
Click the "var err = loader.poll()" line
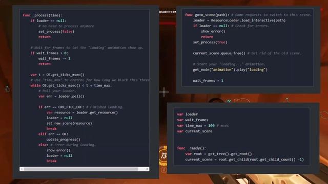61,97
